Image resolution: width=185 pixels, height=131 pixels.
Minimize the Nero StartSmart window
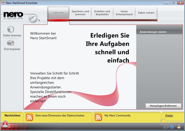[166, 3]
